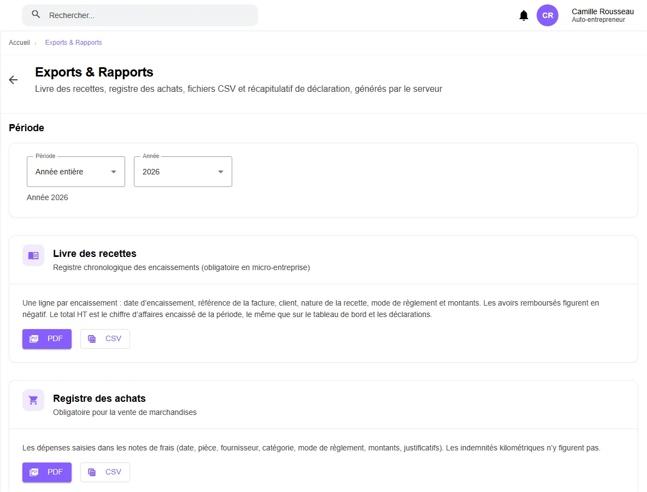The image size is (647, 492).
Task: Click the Livre des recettes book icon
Action: tap(33, 255)
